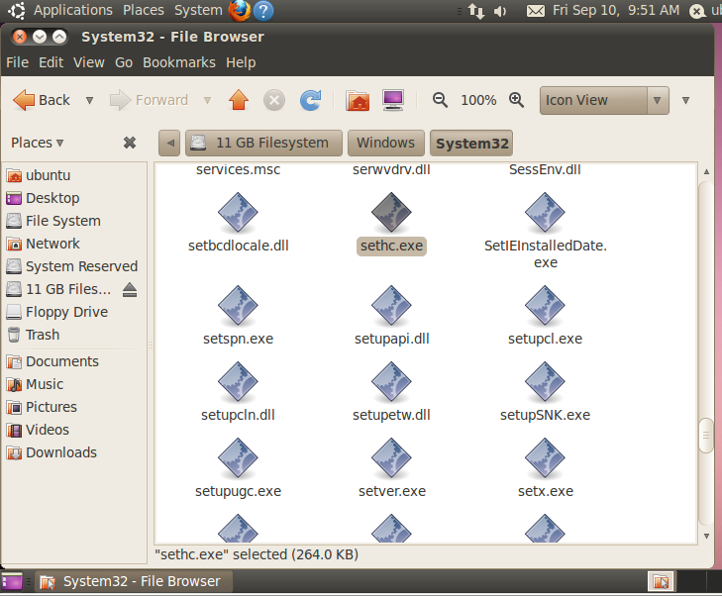722x596 pixels.
Task: Open the Applications menu in top panel
Action: [x=72, y=10]
